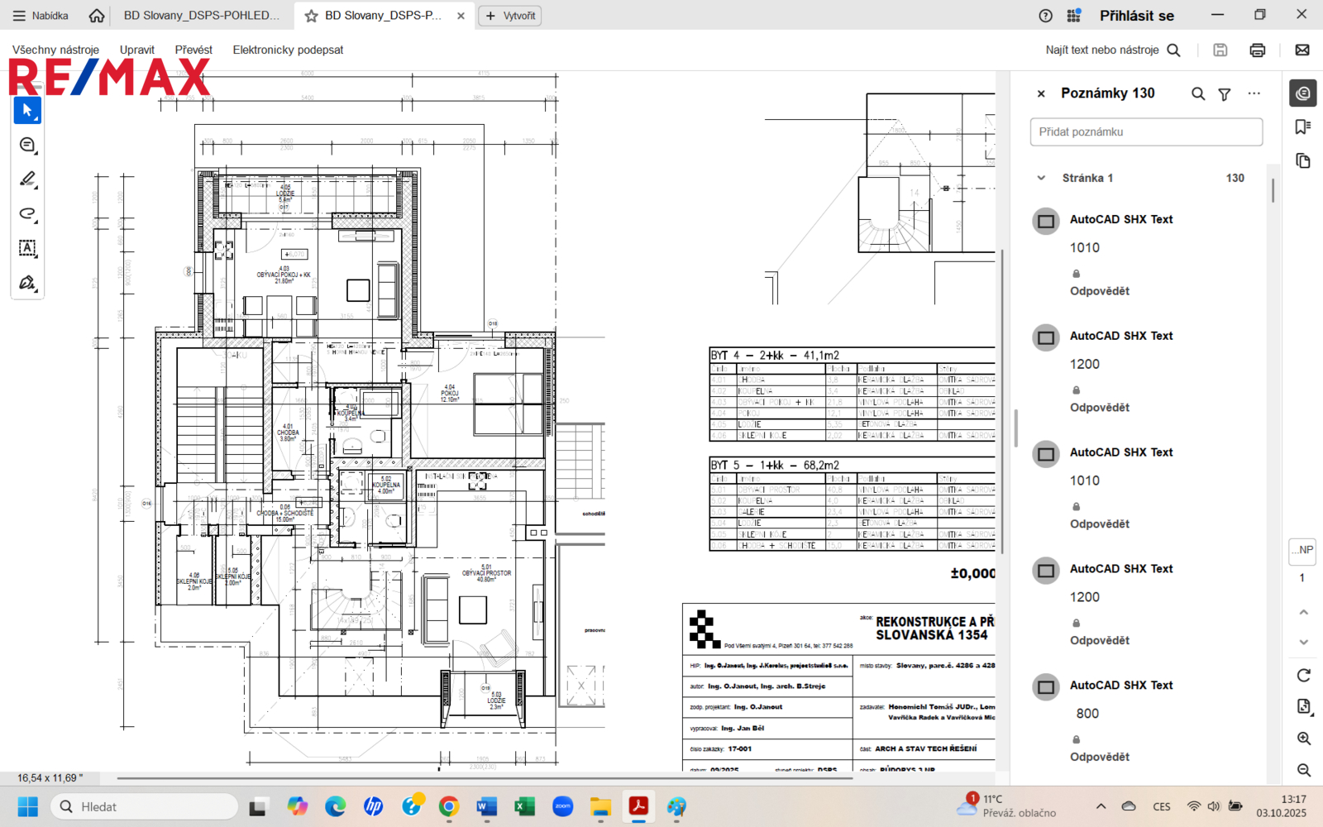Click Odpovědět under the first 1010 comment
The width and height of the screenshot is (1323, 827).
click(1099, 291)
